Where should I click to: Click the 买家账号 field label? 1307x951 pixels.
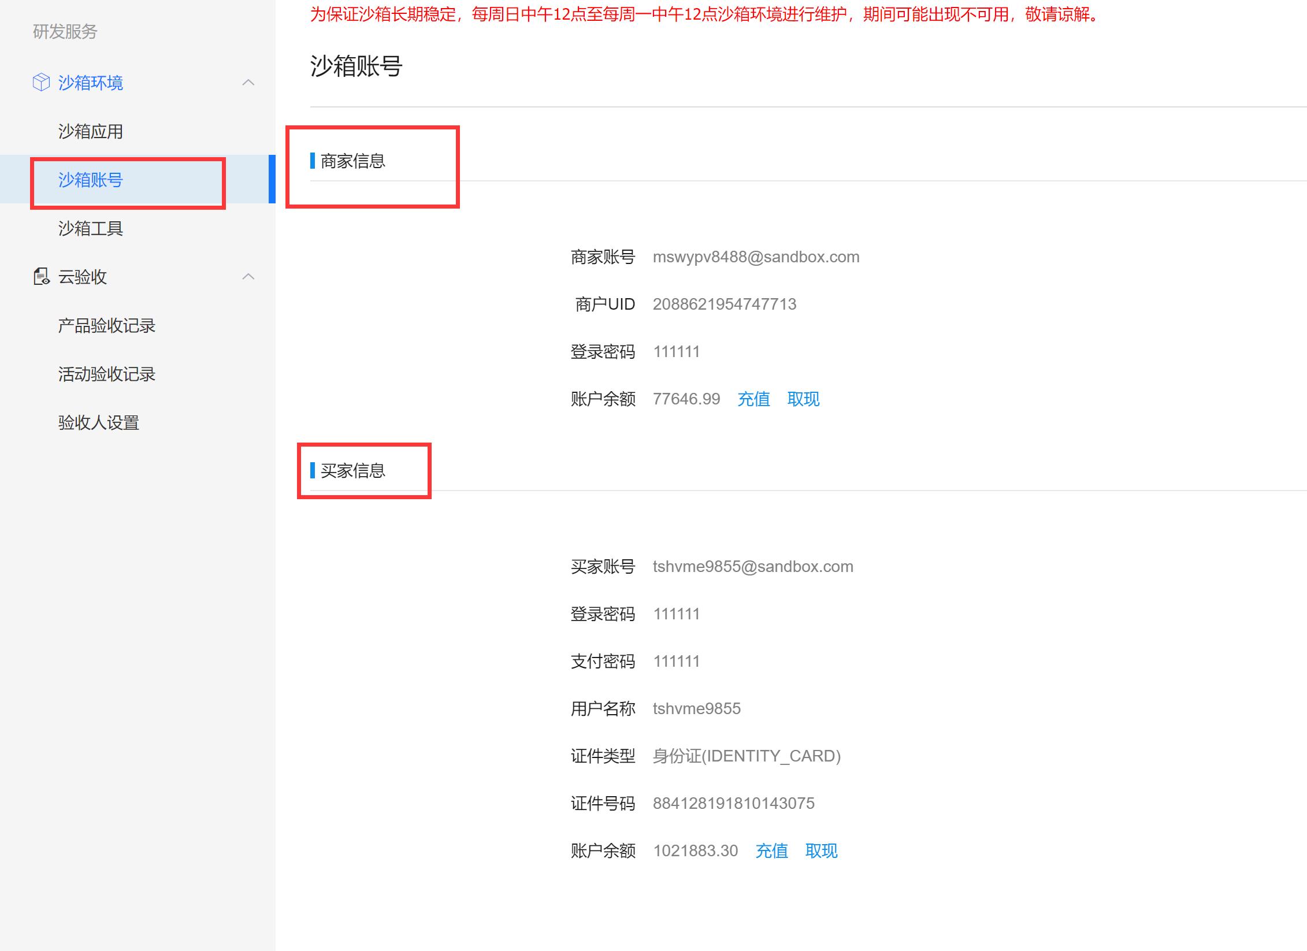603,567
